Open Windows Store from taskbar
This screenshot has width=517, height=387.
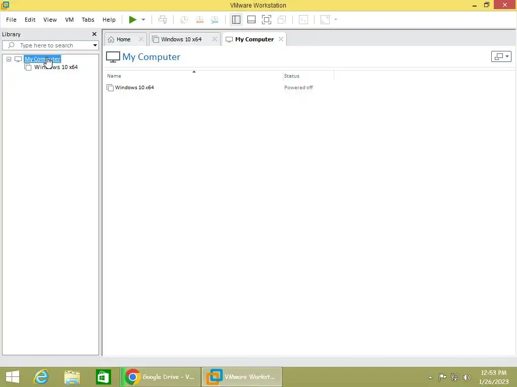pyautogui.click(x=103, y=377)
